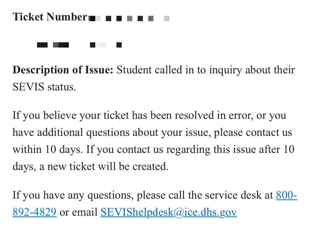Click "a new ticket will be created."
The image size is (312, 226).
coord(104,167)
